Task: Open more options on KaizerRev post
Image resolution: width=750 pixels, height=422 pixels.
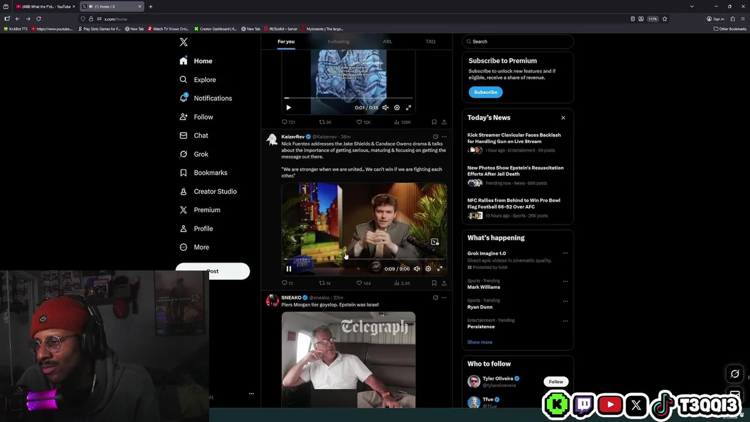Action: point(444,137)
